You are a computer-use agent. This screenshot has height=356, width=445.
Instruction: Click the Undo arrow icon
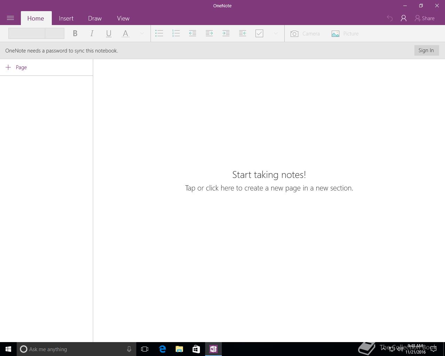pyautogui.click(x=390, y=18)
